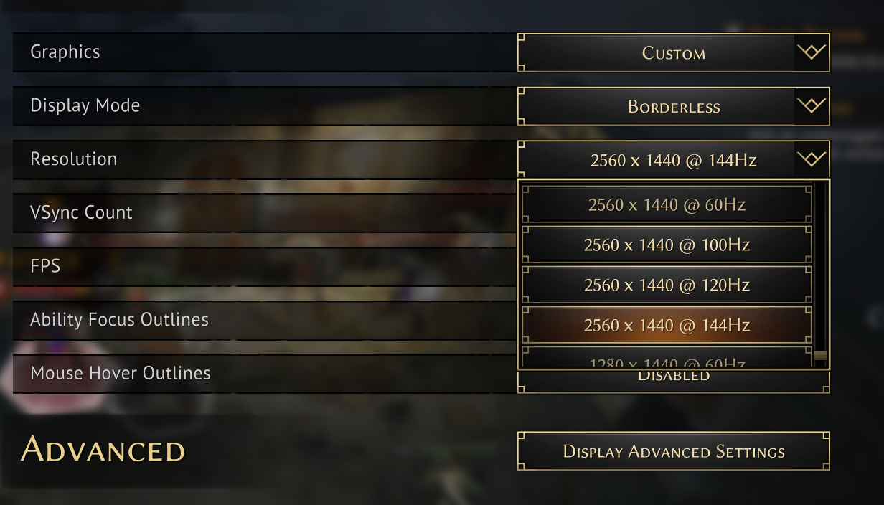Screen dimensions: 884x505
Task: Select 2560 x 1440 @ 100Hz resolution
Action: pyautogui.click(x=667, y=245)
